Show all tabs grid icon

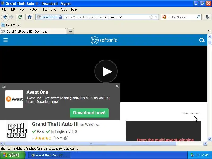click(209, 31)
